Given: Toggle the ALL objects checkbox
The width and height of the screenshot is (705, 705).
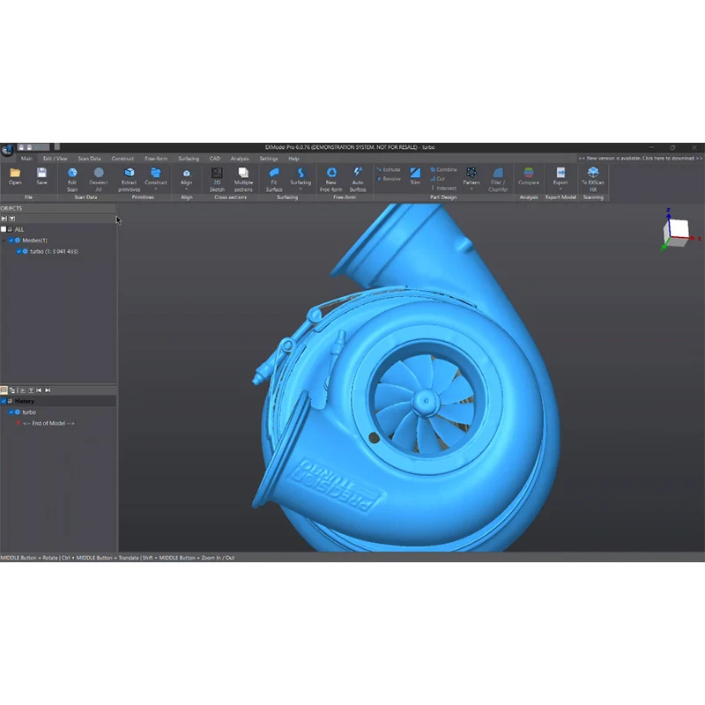Looking at the screenshot, I should 4,229.
